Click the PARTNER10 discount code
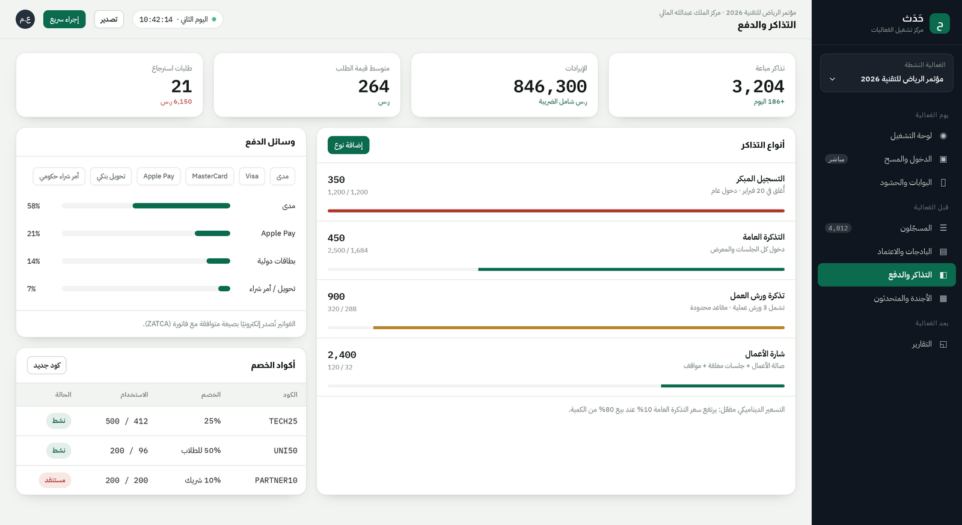The width and height of the screenshot is (962, 525). click(x=276, y=481)
